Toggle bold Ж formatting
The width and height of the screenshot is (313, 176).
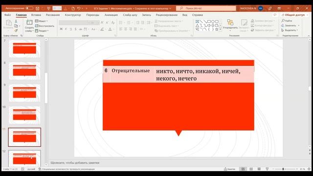pyautogui.click(x=61, y=29)
